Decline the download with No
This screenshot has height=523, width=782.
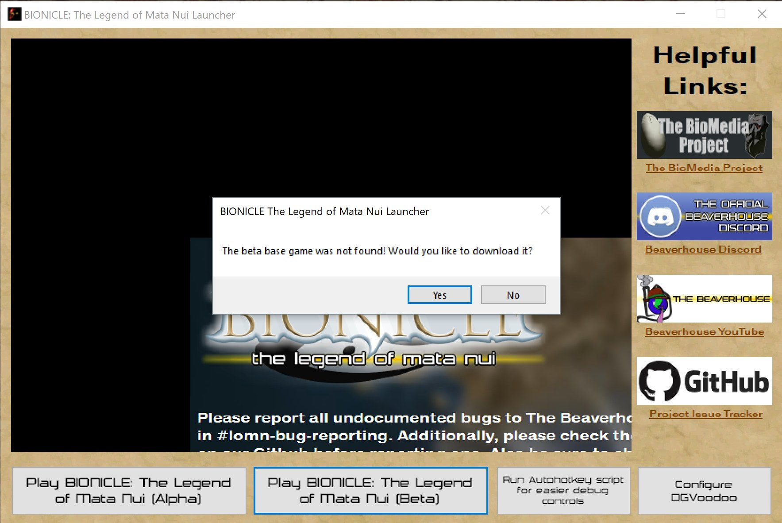coord(513,295)
